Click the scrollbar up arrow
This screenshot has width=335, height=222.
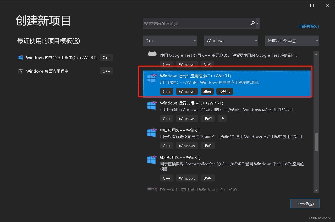(316, 54)
